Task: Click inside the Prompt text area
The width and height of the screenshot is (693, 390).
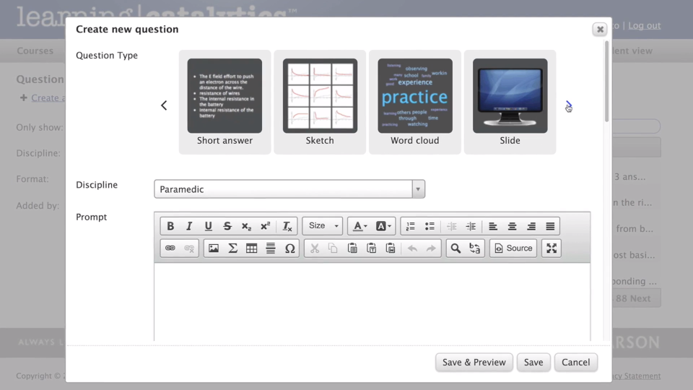Action: coord(372,302)
